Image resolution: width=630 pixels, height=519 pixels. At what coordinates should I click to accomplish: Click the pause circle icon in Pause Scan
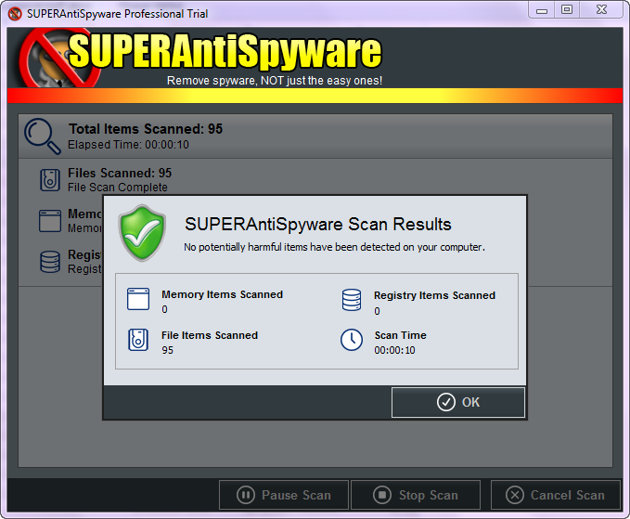246,495
